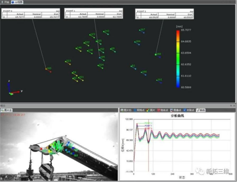Click the 图像点 tab icon
Screen dimensions: 237x182
(172, 110)
